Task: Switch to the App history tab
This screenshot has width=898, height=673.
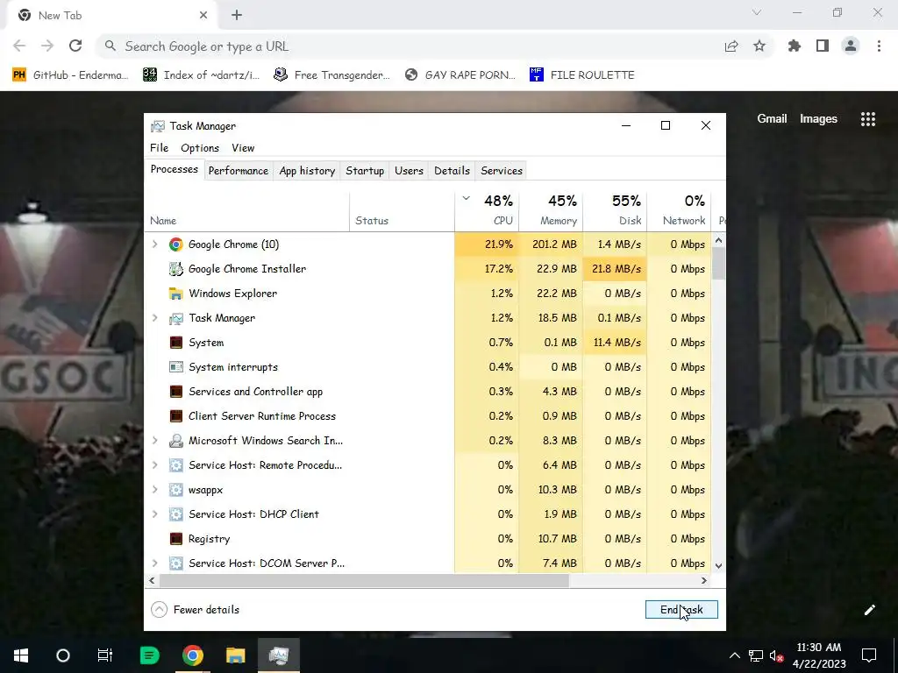Action: tap(307, 171)
